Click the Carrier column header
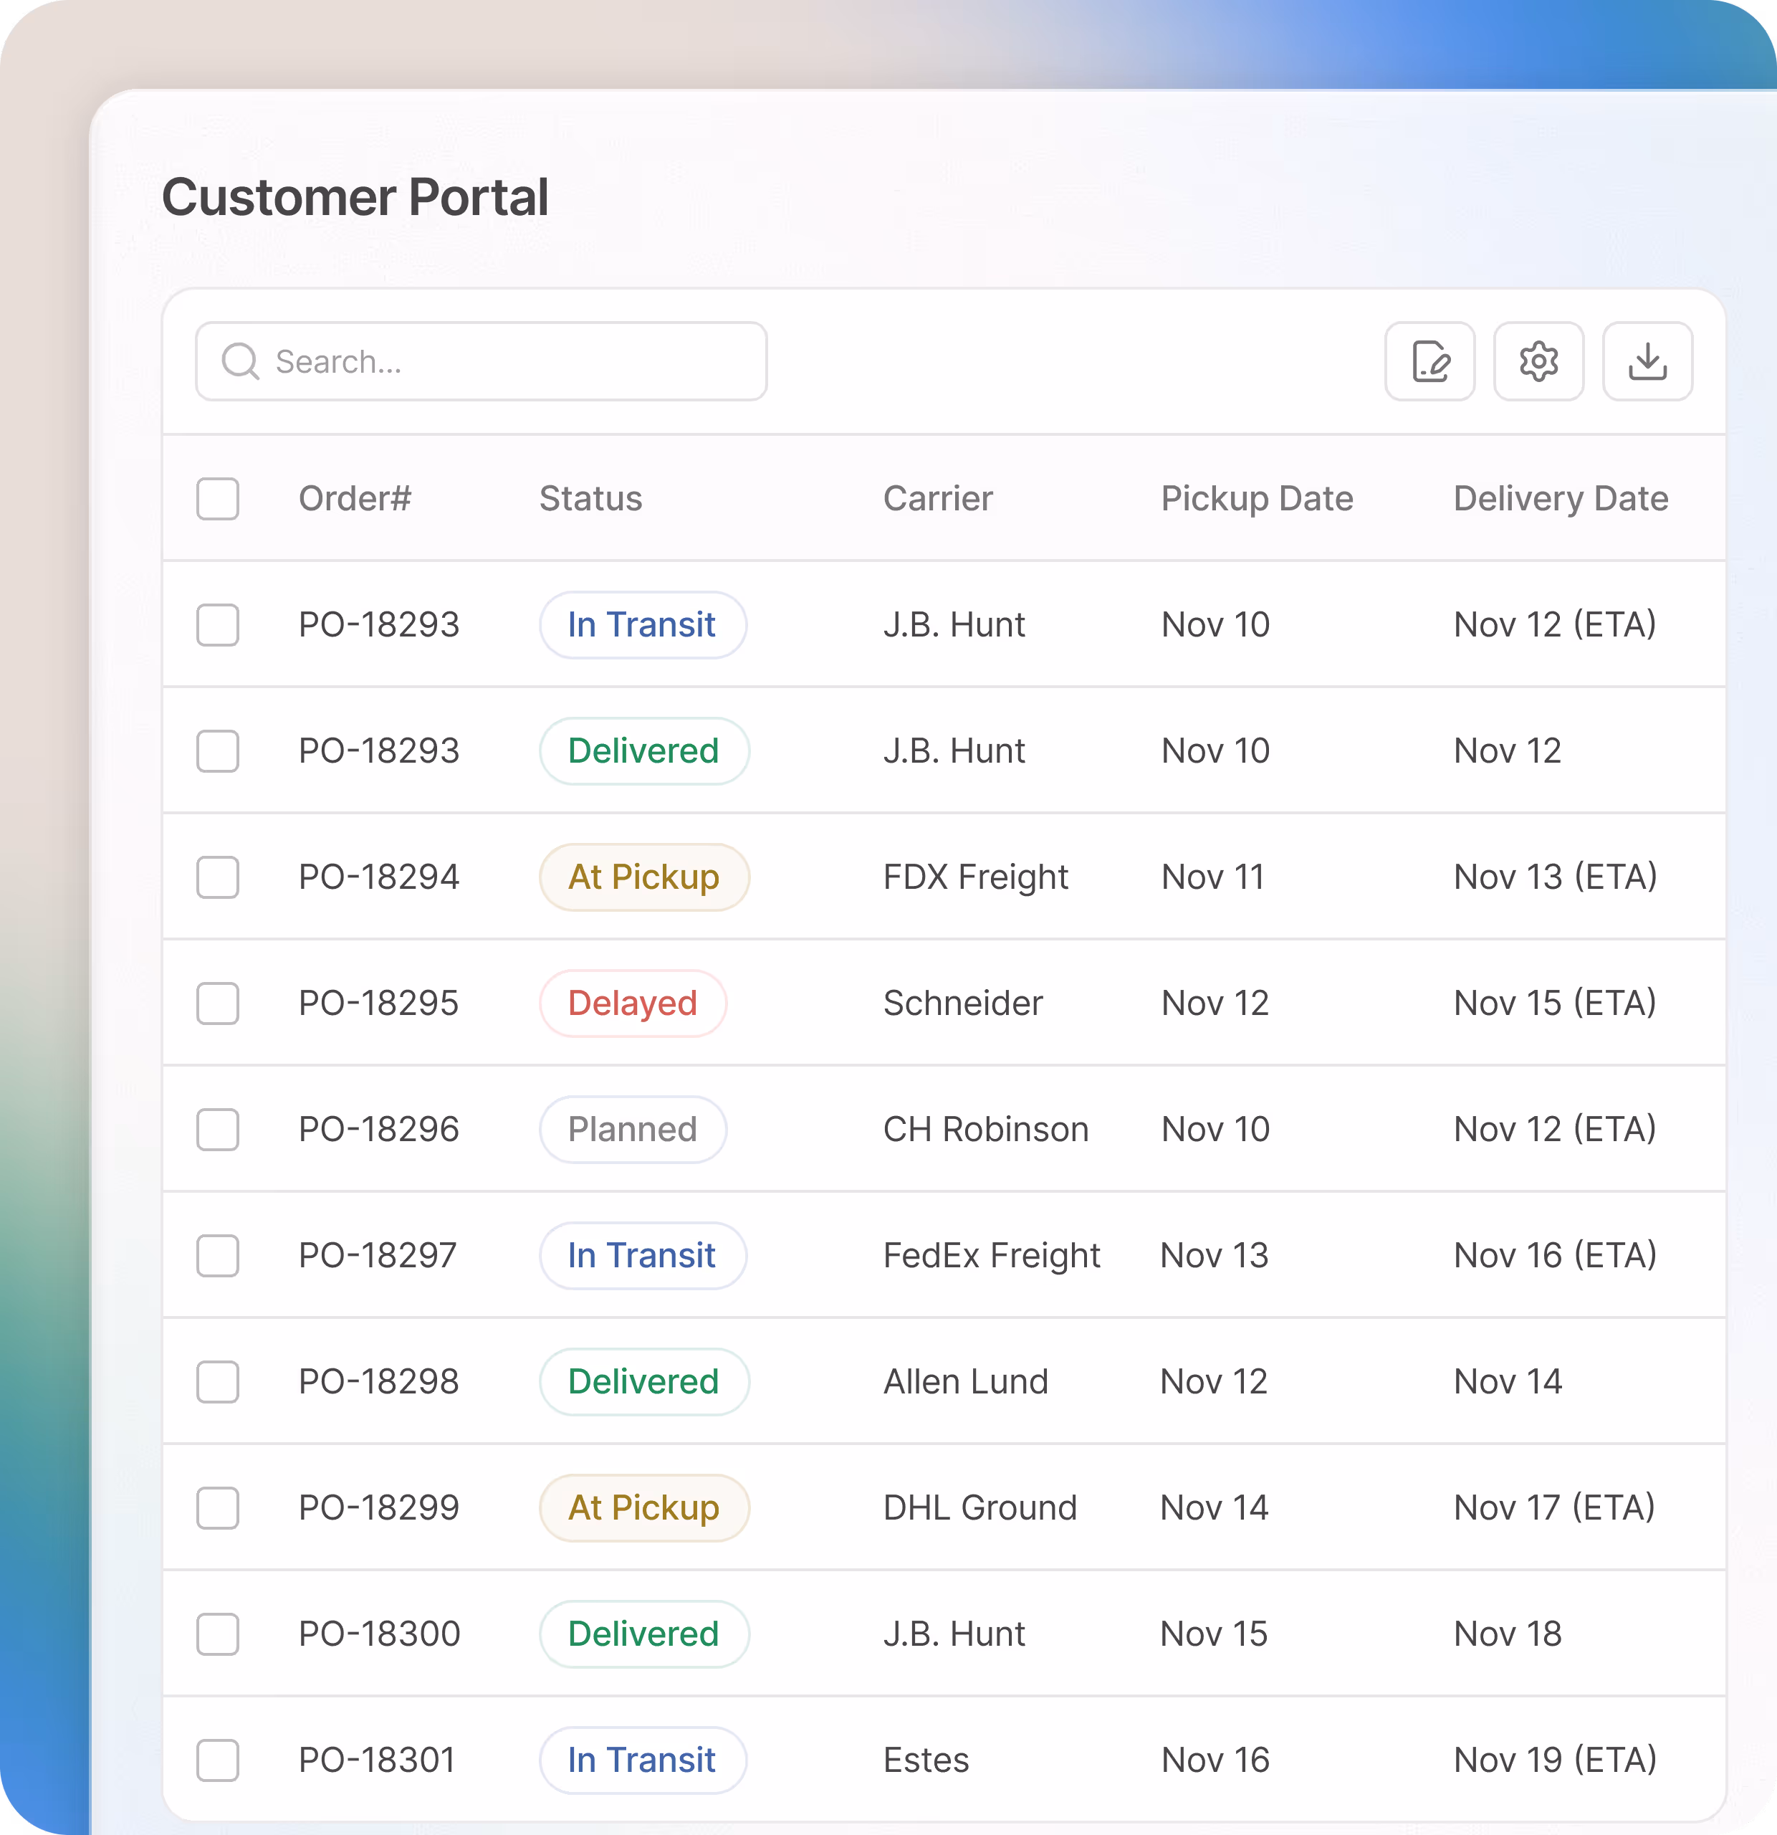 tap(938, 498)
